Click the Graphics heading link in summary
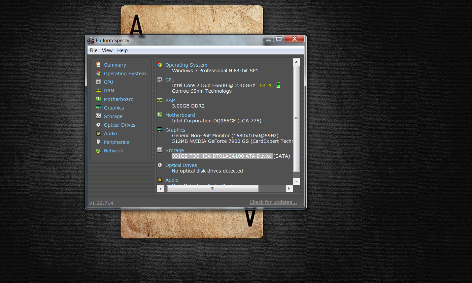Image resolution: width=472 pixels, height=283 pixels. coord(175,130)
